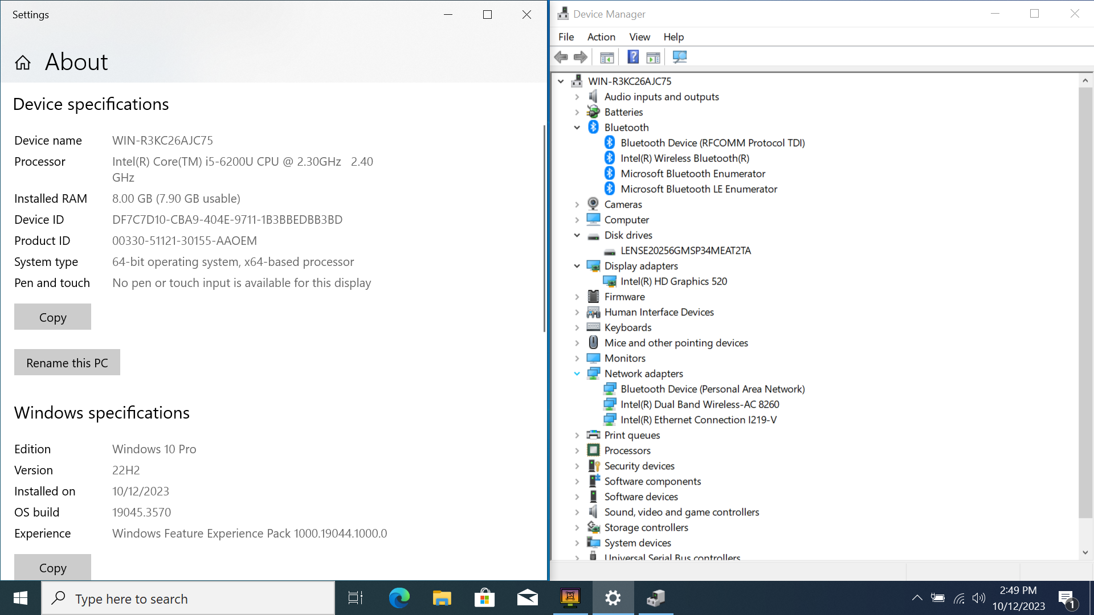Click the Rename this PC button
The height and width of the screenshot is (615, 1094).
pos(67,362)
